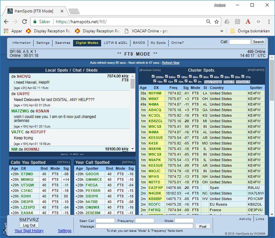275x238 pixels.
Task: Open the LOTW & eQSL menu
Action: 115,43
